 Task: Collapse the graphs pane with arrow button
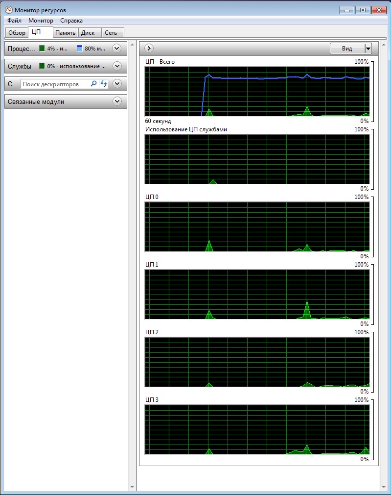(x=149, y=49)
